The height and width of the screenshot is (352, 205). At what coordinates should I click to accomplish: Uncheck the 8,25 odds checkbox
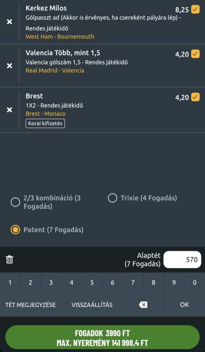(195, 10)
